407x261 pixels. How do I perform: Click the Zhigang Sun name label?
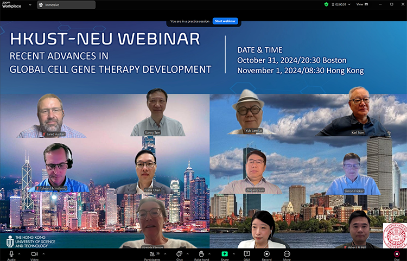[255, 190]
